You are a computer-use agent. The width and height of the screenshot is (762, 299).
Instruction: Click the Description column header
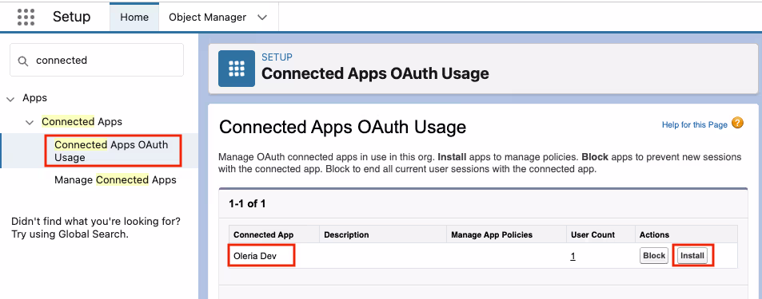point(346,234)
